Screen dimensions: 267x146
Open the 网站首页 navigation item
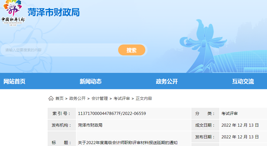pos(14,81)
